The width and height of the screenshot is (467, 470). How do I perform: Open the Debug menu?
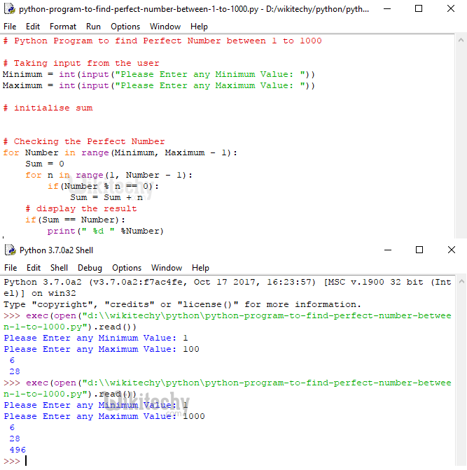90,268
